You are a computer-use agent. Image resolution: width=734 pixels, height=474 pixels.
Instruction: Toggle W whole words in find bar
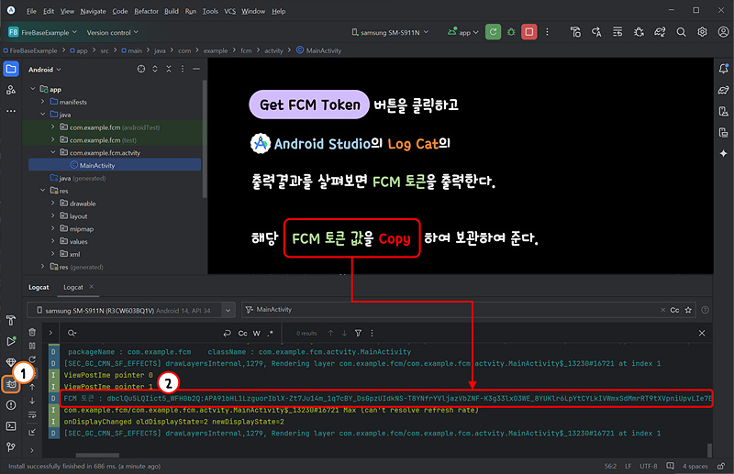coord(257,333)
